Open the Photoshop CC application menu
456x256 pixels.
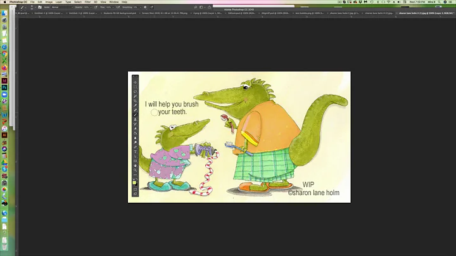[18, 2]
